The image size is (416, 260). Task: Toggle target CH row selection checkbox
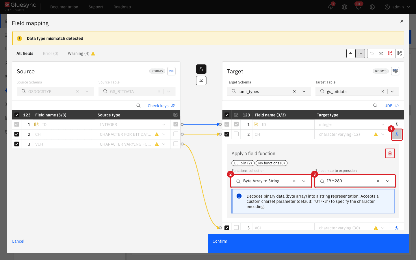point(227,134)
